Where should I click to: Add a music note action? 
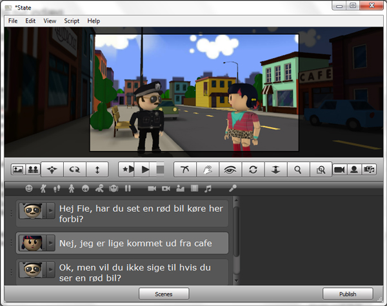(x=208, y=189)
